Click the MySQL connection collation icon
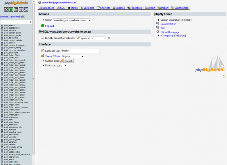227x165 pixels. (x=42, y=38)
